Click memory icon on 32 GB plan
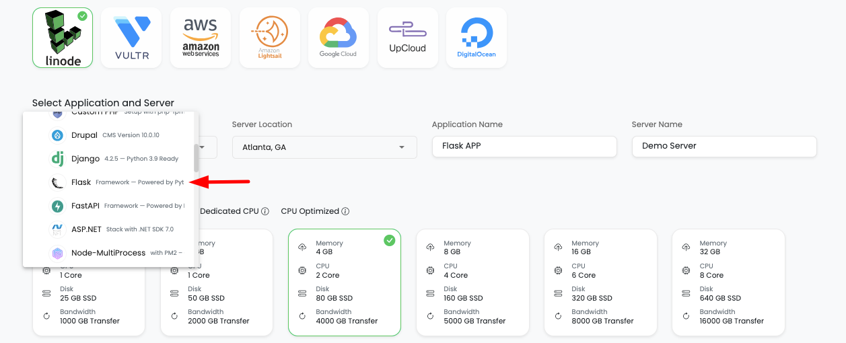846x343 pixels. tap(686, 247)
